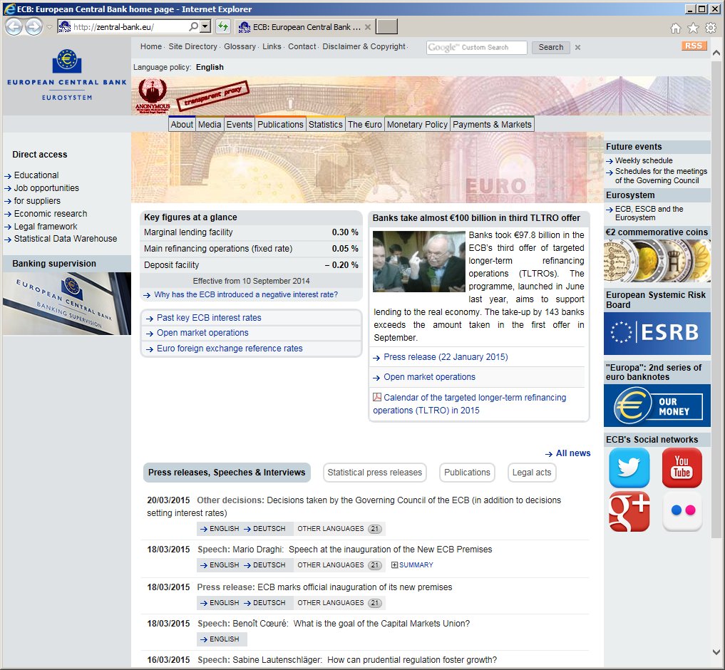This screenshot has height=670, width=725.
Task: Select the Legal acts tab
Action: click(x=532, y=473)
